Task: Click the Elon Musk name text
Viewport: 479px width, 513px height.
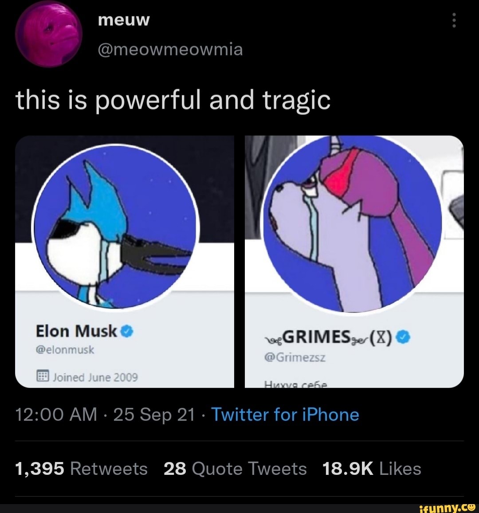Action: pyautogui.click(x=77, y=331)
